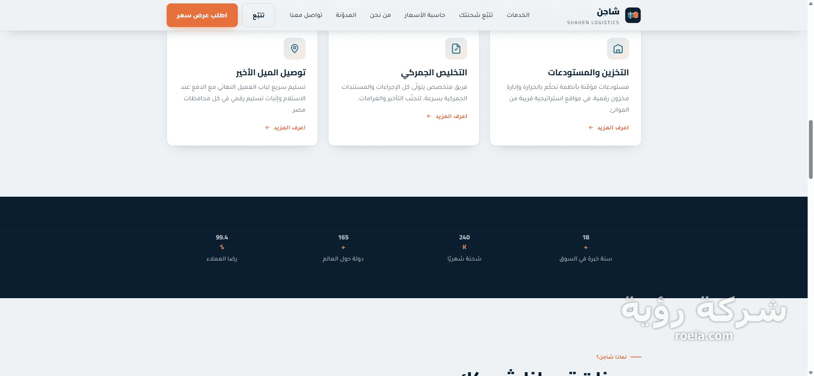Click the document icon on التخليص الجمركي card
Viewport: 814px width, 376px height.
(456, 49)
